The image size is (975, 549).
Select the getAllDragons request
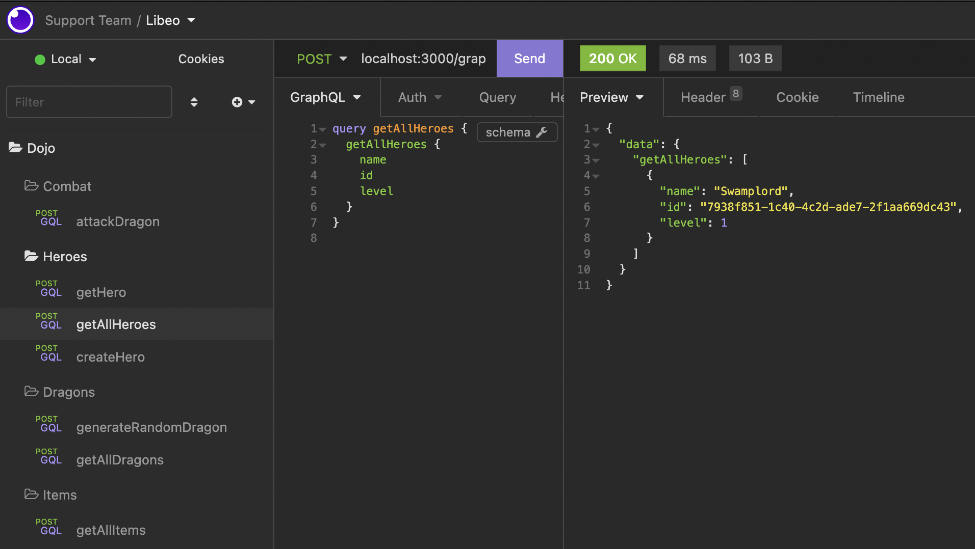137,459
